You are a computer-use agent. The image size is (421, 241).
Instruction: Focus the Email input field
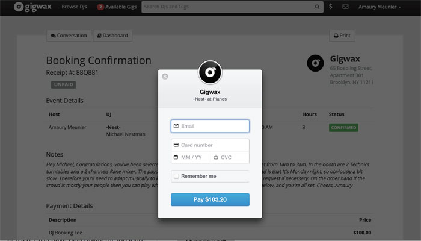point(210,126)
